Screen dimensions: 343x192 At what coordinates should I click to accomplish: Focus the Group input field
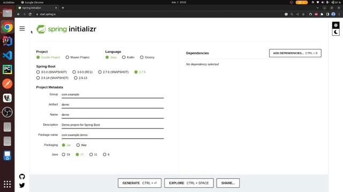[113, 94]
